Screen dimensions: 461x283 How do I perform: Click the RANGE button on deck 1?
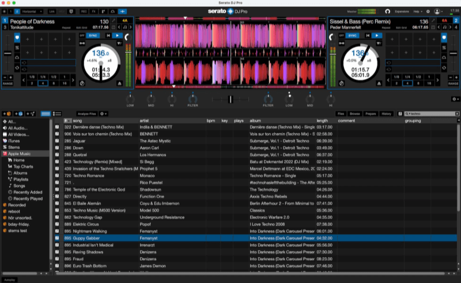coord(7,83)
